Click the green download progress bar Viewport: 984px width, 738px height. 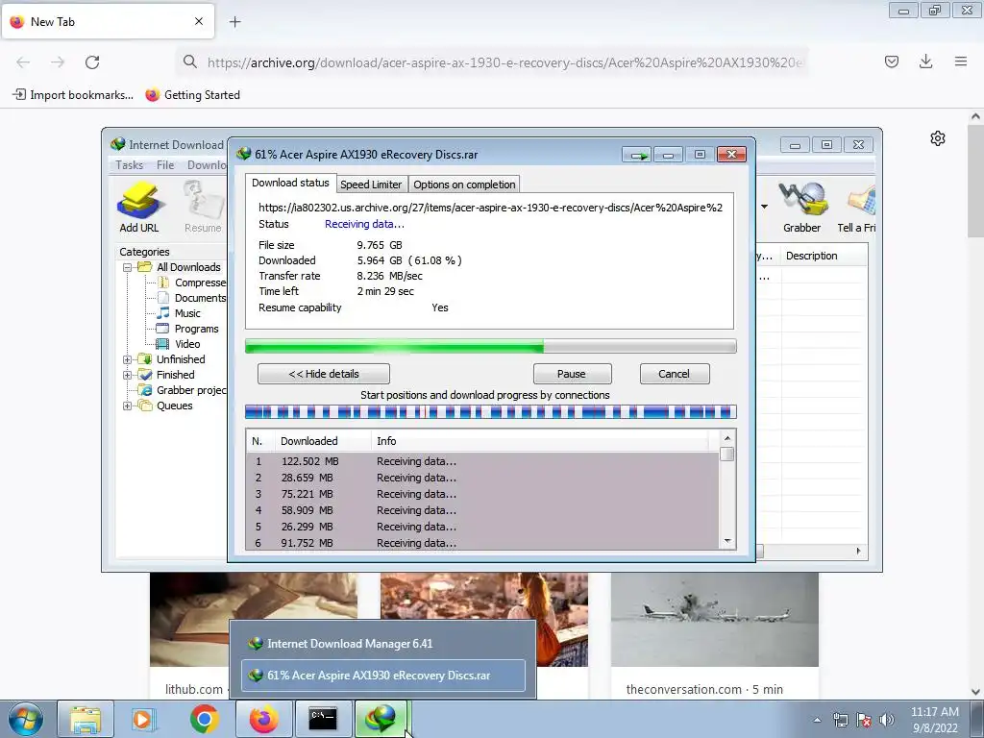(x=491, y=346)
